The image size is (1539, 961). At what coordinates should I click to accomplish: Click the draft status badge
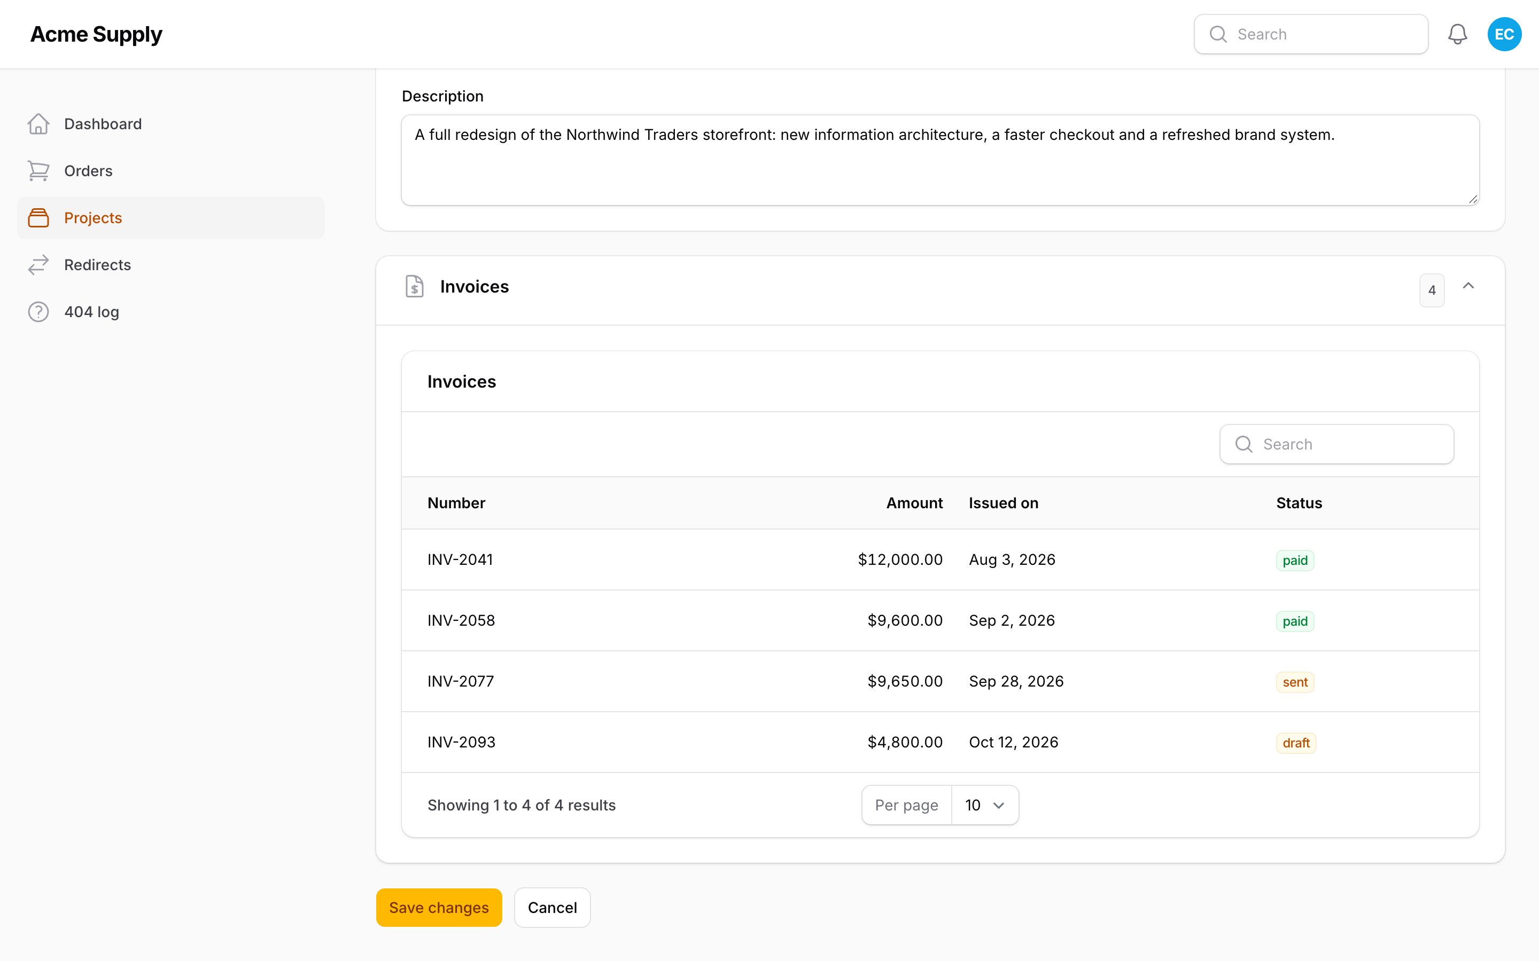pyautogui.click(x=1295, y=743)
